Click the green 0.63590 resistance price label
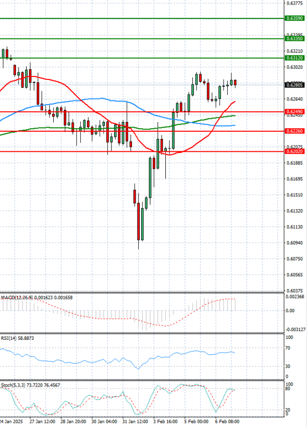Image resolution: width=307 pixels, height=427 pixels. click(x=295, y=18)
